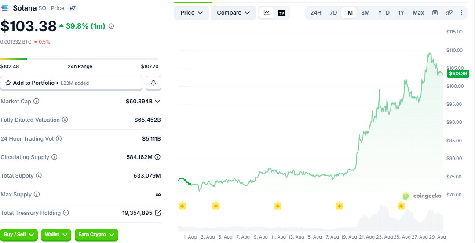The image size is (475, 243).
Task: Select the 24H time range tab
Action: (x=316, y=13)
